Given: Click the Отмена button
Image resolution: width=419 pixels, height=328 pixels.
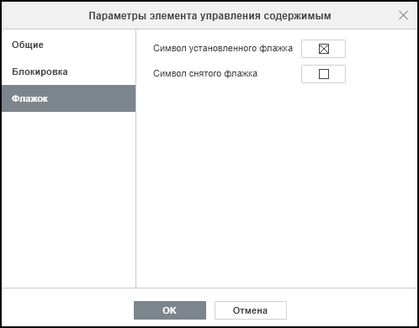Looking at the screenshot, I should pyautogui.click(x=251, y=310).
